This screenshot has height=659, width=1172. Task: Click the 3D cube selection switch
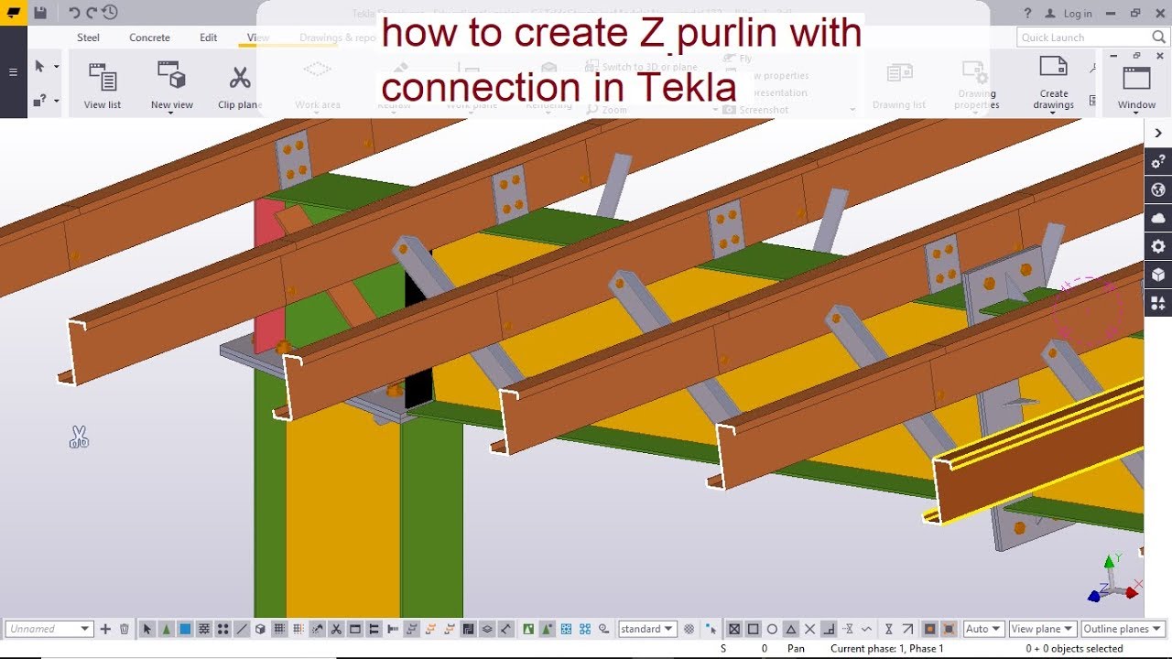260,629
